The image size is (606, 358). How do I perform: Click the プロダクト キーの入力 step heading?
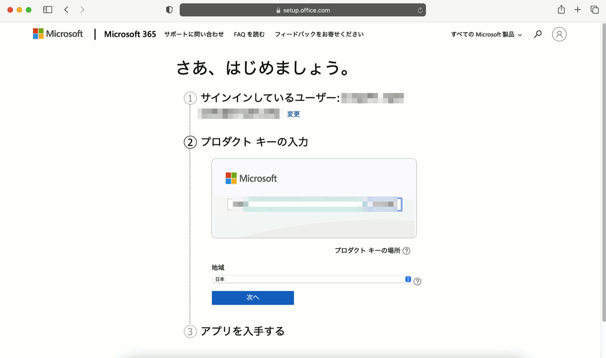pyautogui.click(x=254, y=142)
